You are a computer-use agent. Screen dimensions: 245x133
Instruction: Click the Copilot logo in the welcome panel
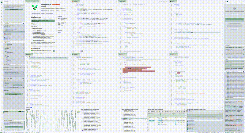coord(234,9)
